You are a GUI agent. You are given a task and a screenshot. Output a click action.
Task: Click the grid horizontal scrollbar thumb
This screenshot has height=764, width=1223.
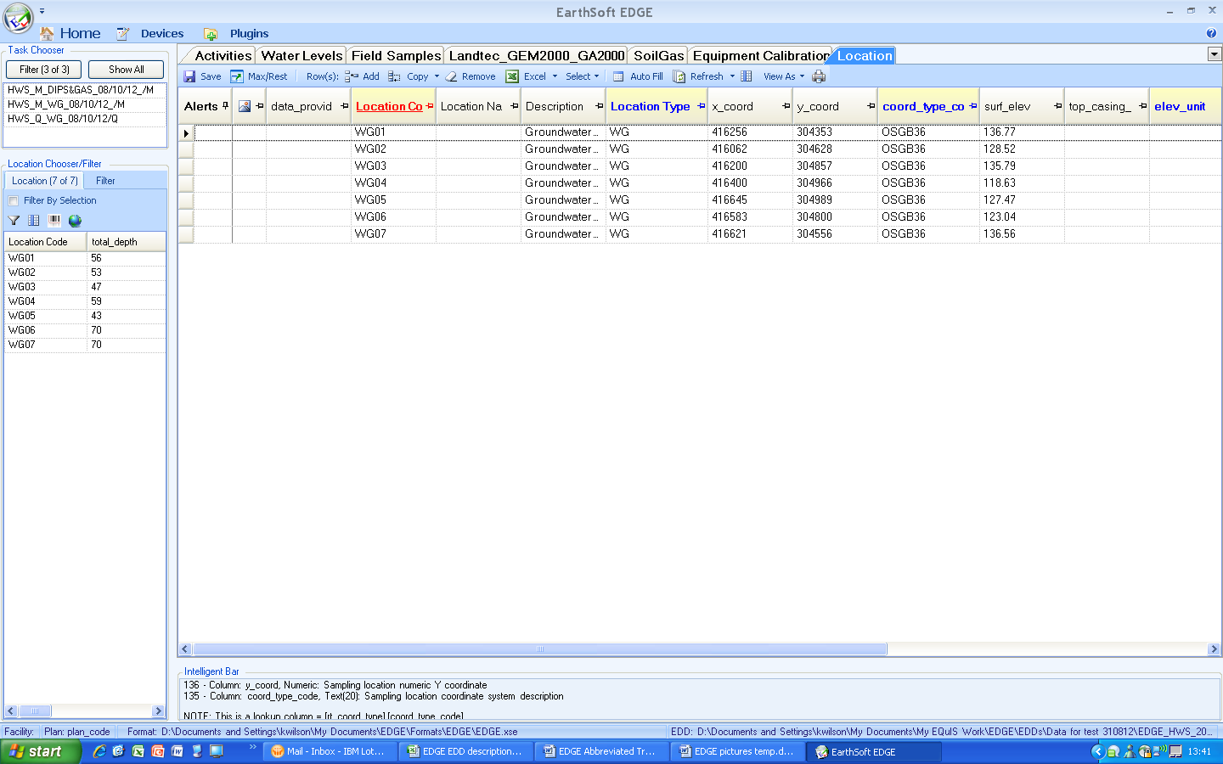pos(539,649)
